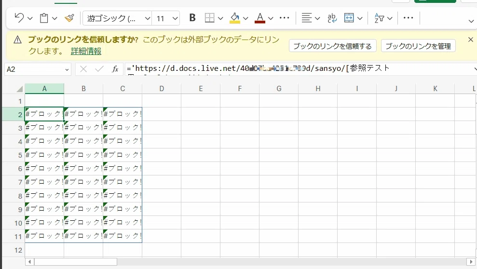Expand the Paste options arrow
This screenshot has width=477, height=269.
55,18
